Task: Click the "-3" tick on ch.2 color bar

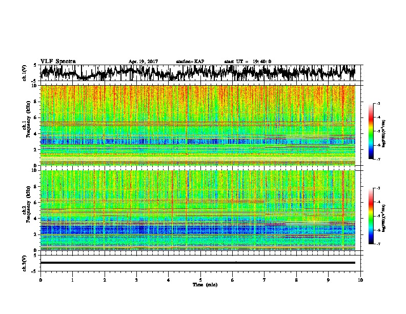Action: click(x=378, y=188)
